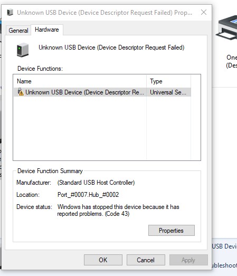Click the greyed-out Apply button
This screenshot has width=237, height=276.
click(x=188, y=260)
